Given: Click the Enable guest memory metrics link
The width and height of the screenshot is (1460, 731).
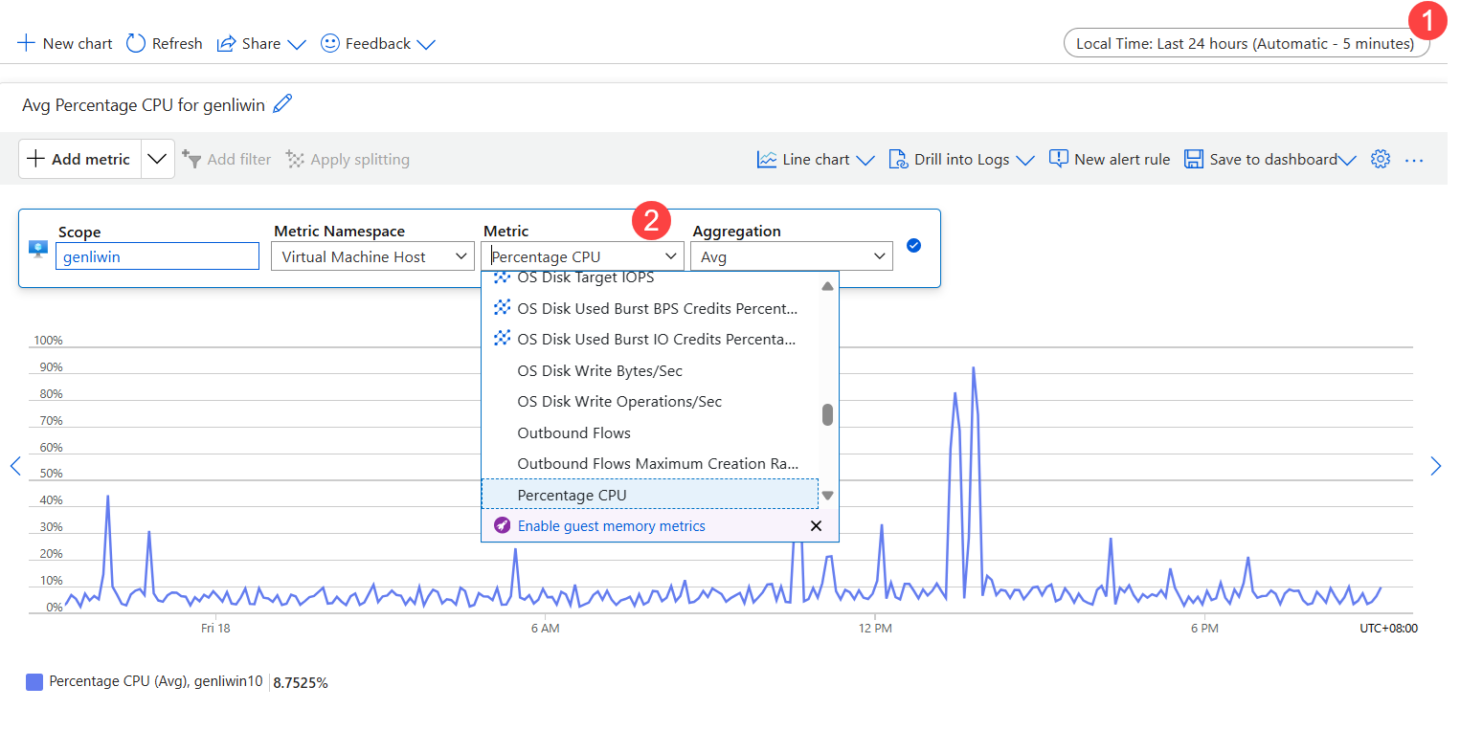Looking at the screenshot, I should click(611, 526).
